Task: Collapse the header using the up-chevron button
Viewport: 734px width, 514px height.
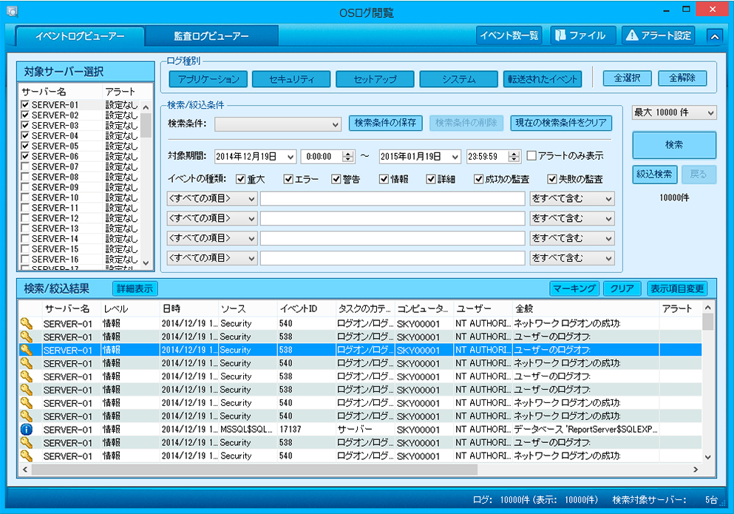Action: tap(714, 36)
